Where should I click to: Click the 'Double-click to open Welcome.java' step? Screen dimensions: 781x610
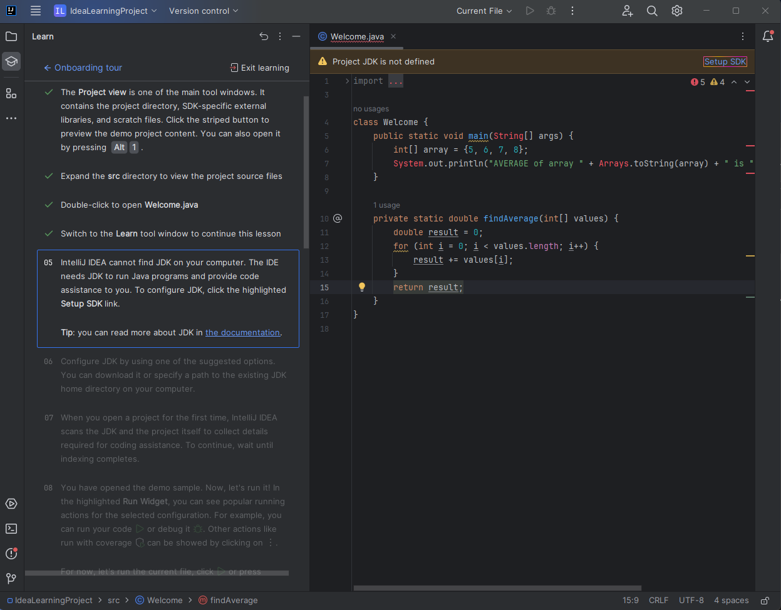[x=130, y=205]
